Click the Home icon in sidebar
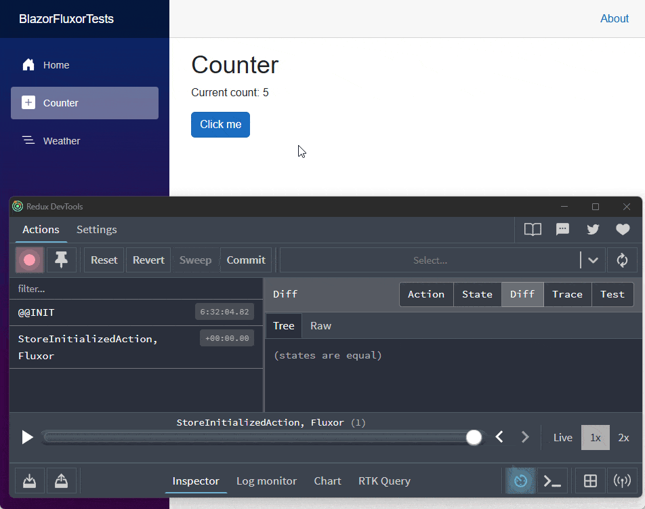The width and height of the screenshot is (645, 509). 28,64
